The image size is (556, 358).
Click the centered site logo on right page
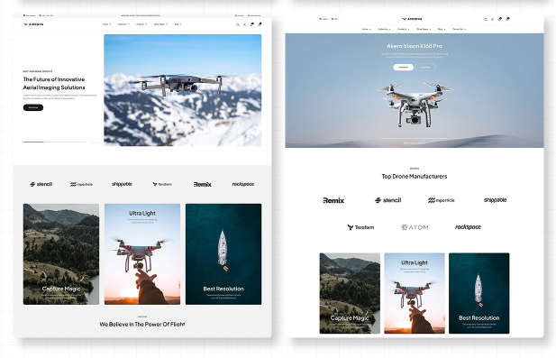pos(412,19)
